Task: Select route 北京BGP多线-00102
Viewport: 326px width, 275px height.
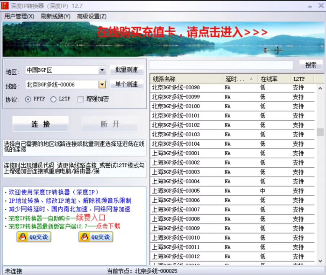Action: 232,125
